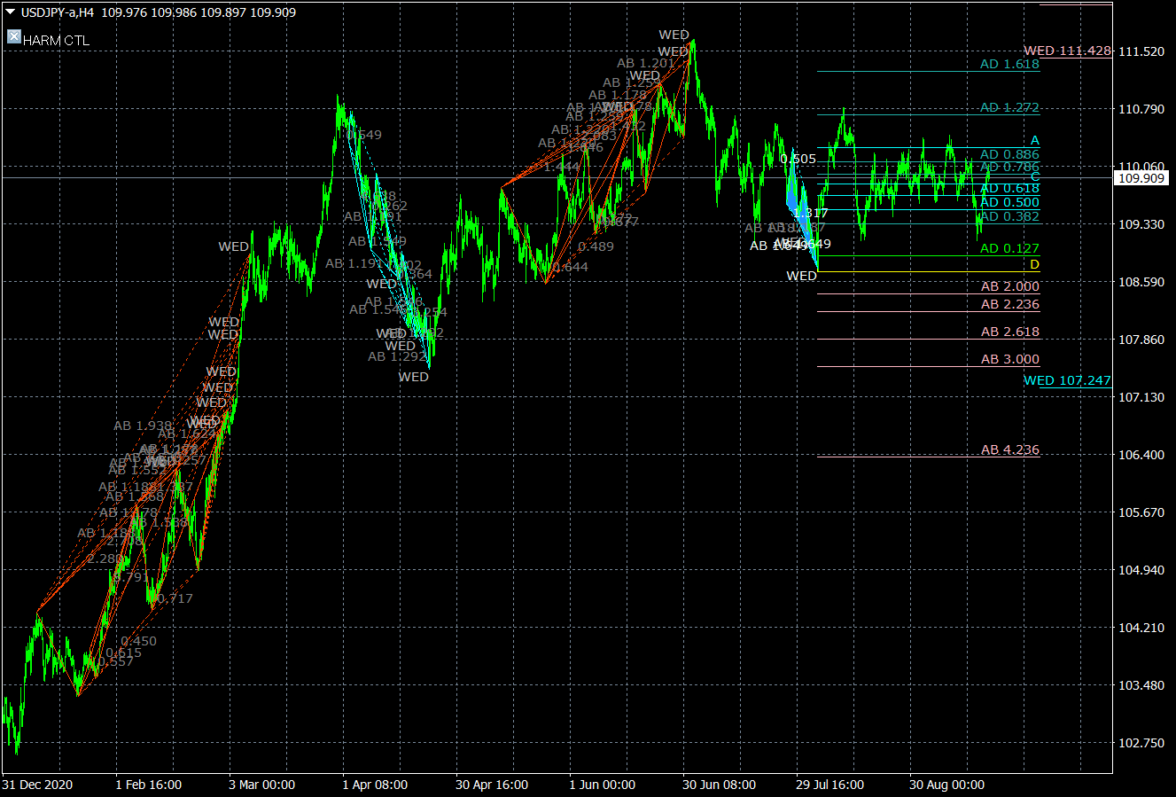Image resolution: width=1176 pixels, height=797 pixels.
Task: Click the 108.590 price axis value
Action: point(1141,282)
